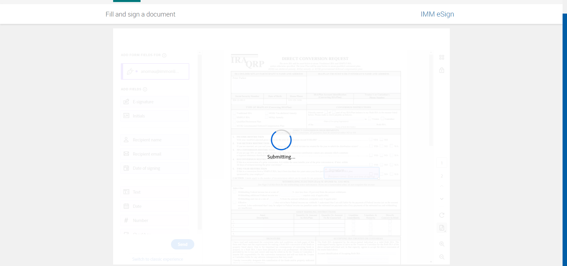Add a Recipient name field
The image size is (567, 266).
tap(154, 140)
